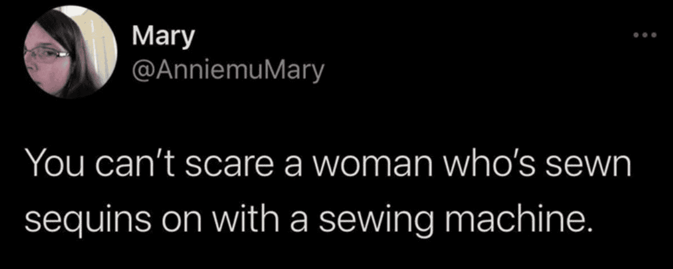The height and width of the screenshot is (269, 673).
Task: Click the middle dot of the options ellipsis
Action: pos(644,35)
